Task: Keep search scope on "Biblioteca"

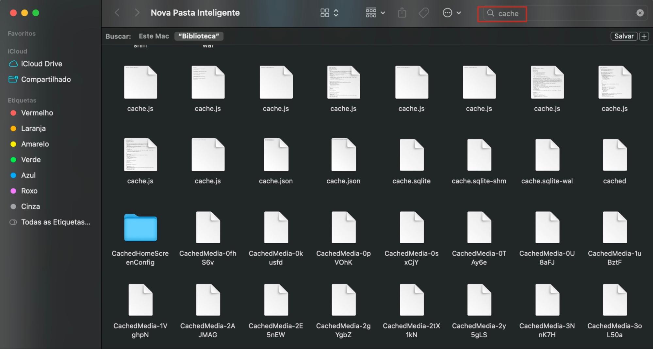Action: [x=199, y=36]
